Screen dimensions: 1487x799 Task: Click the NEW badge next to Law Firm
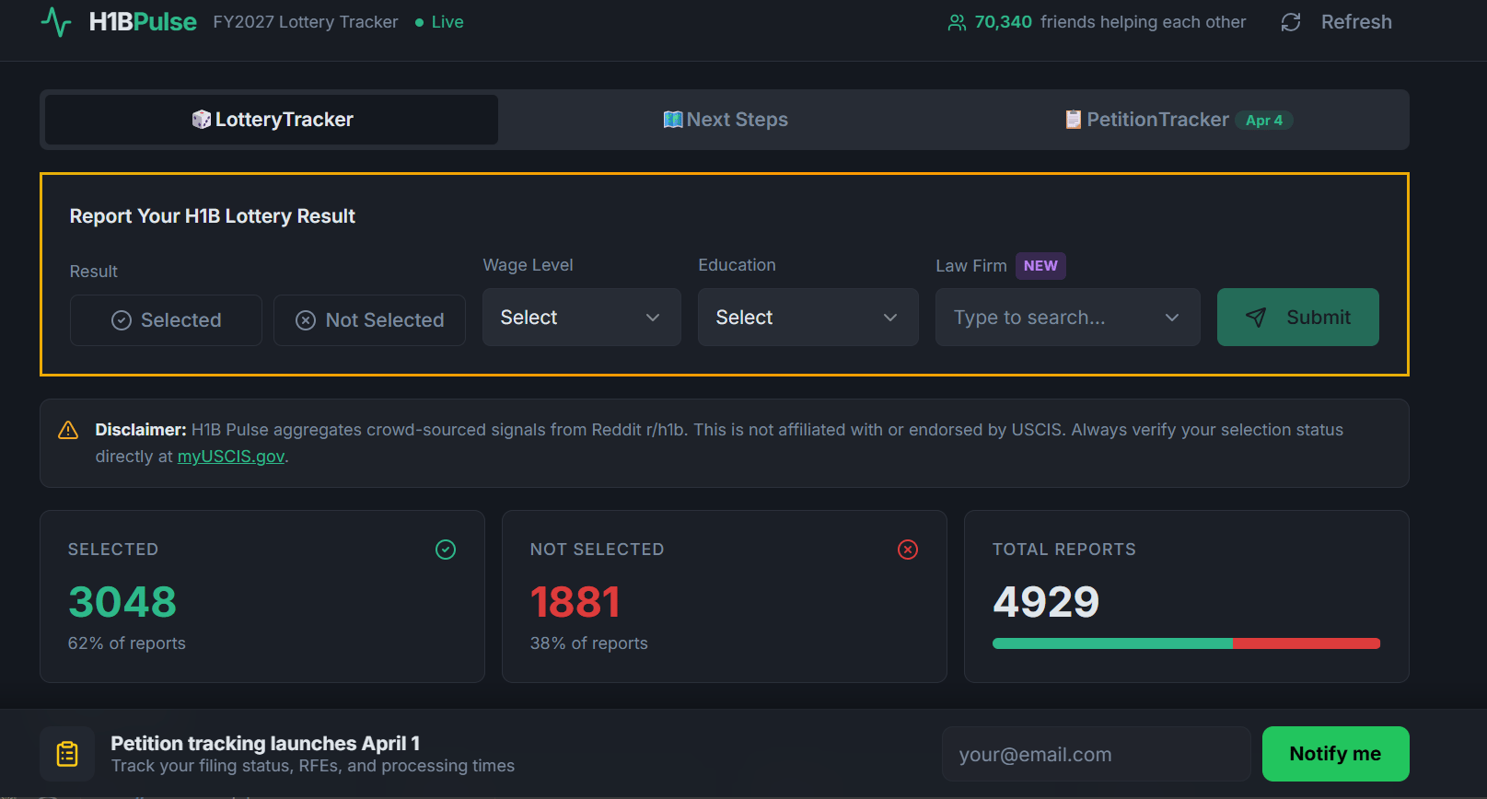pyautogui.click(x=1040, y=266)
